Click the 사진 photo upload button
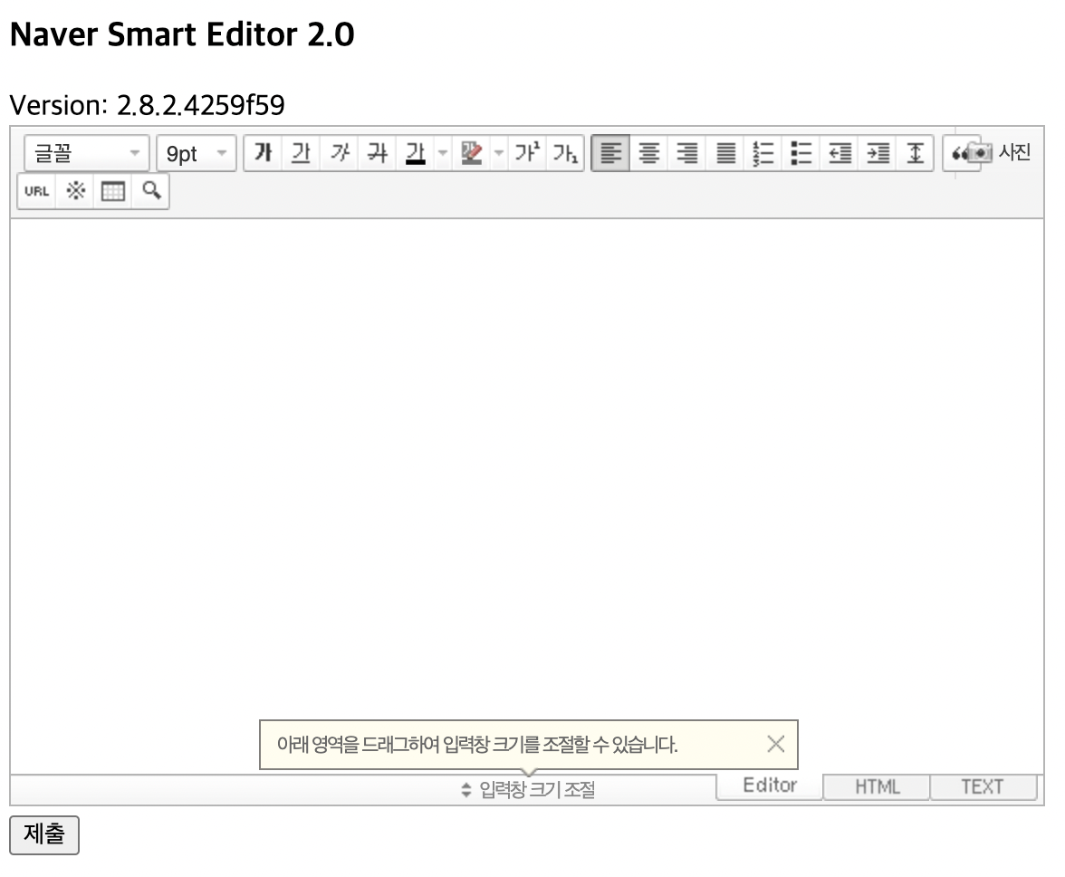 [x=1000, y=152]
